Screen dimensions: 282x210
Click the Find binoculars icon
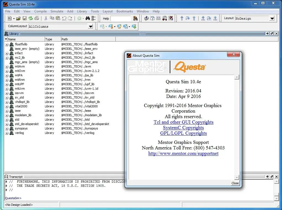click(x=88, y=18)
